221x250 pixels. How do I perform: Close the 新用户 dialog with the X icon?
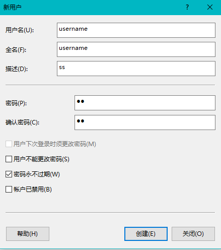pos(210,8)
